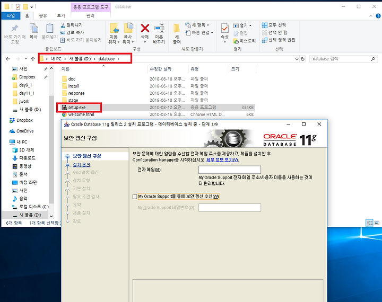Switch to the View (보기) ribbon tab
Image resolution: width=382 pixels, height=302 pixels.
(61, 15)
